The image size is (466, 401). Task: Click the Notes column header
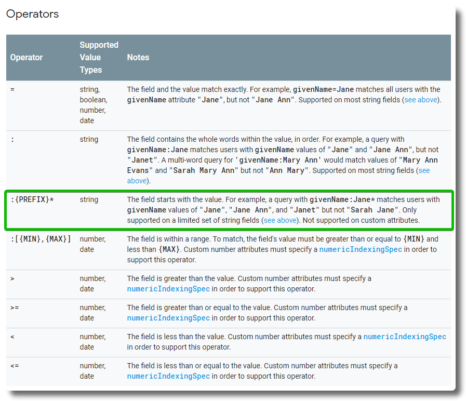coord(138,57)
